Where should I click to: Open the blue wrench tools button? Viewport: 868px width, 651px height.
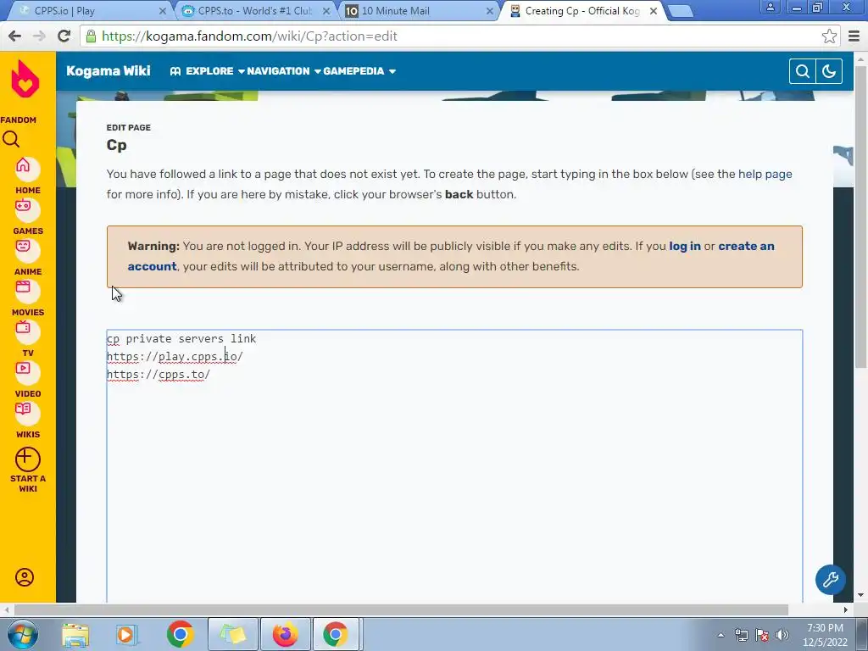click(x=831, y=580)
